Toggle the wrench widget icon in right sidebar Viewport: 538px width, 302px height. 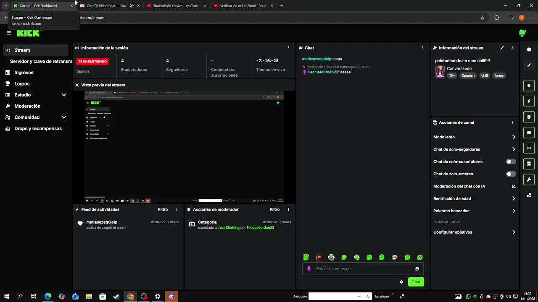click(529, 180)
